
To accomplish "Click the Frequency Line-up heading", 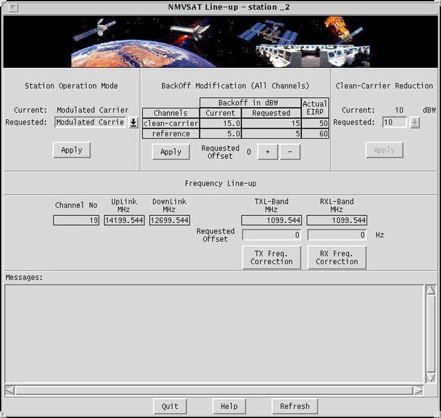I will [x=220, y=184].
